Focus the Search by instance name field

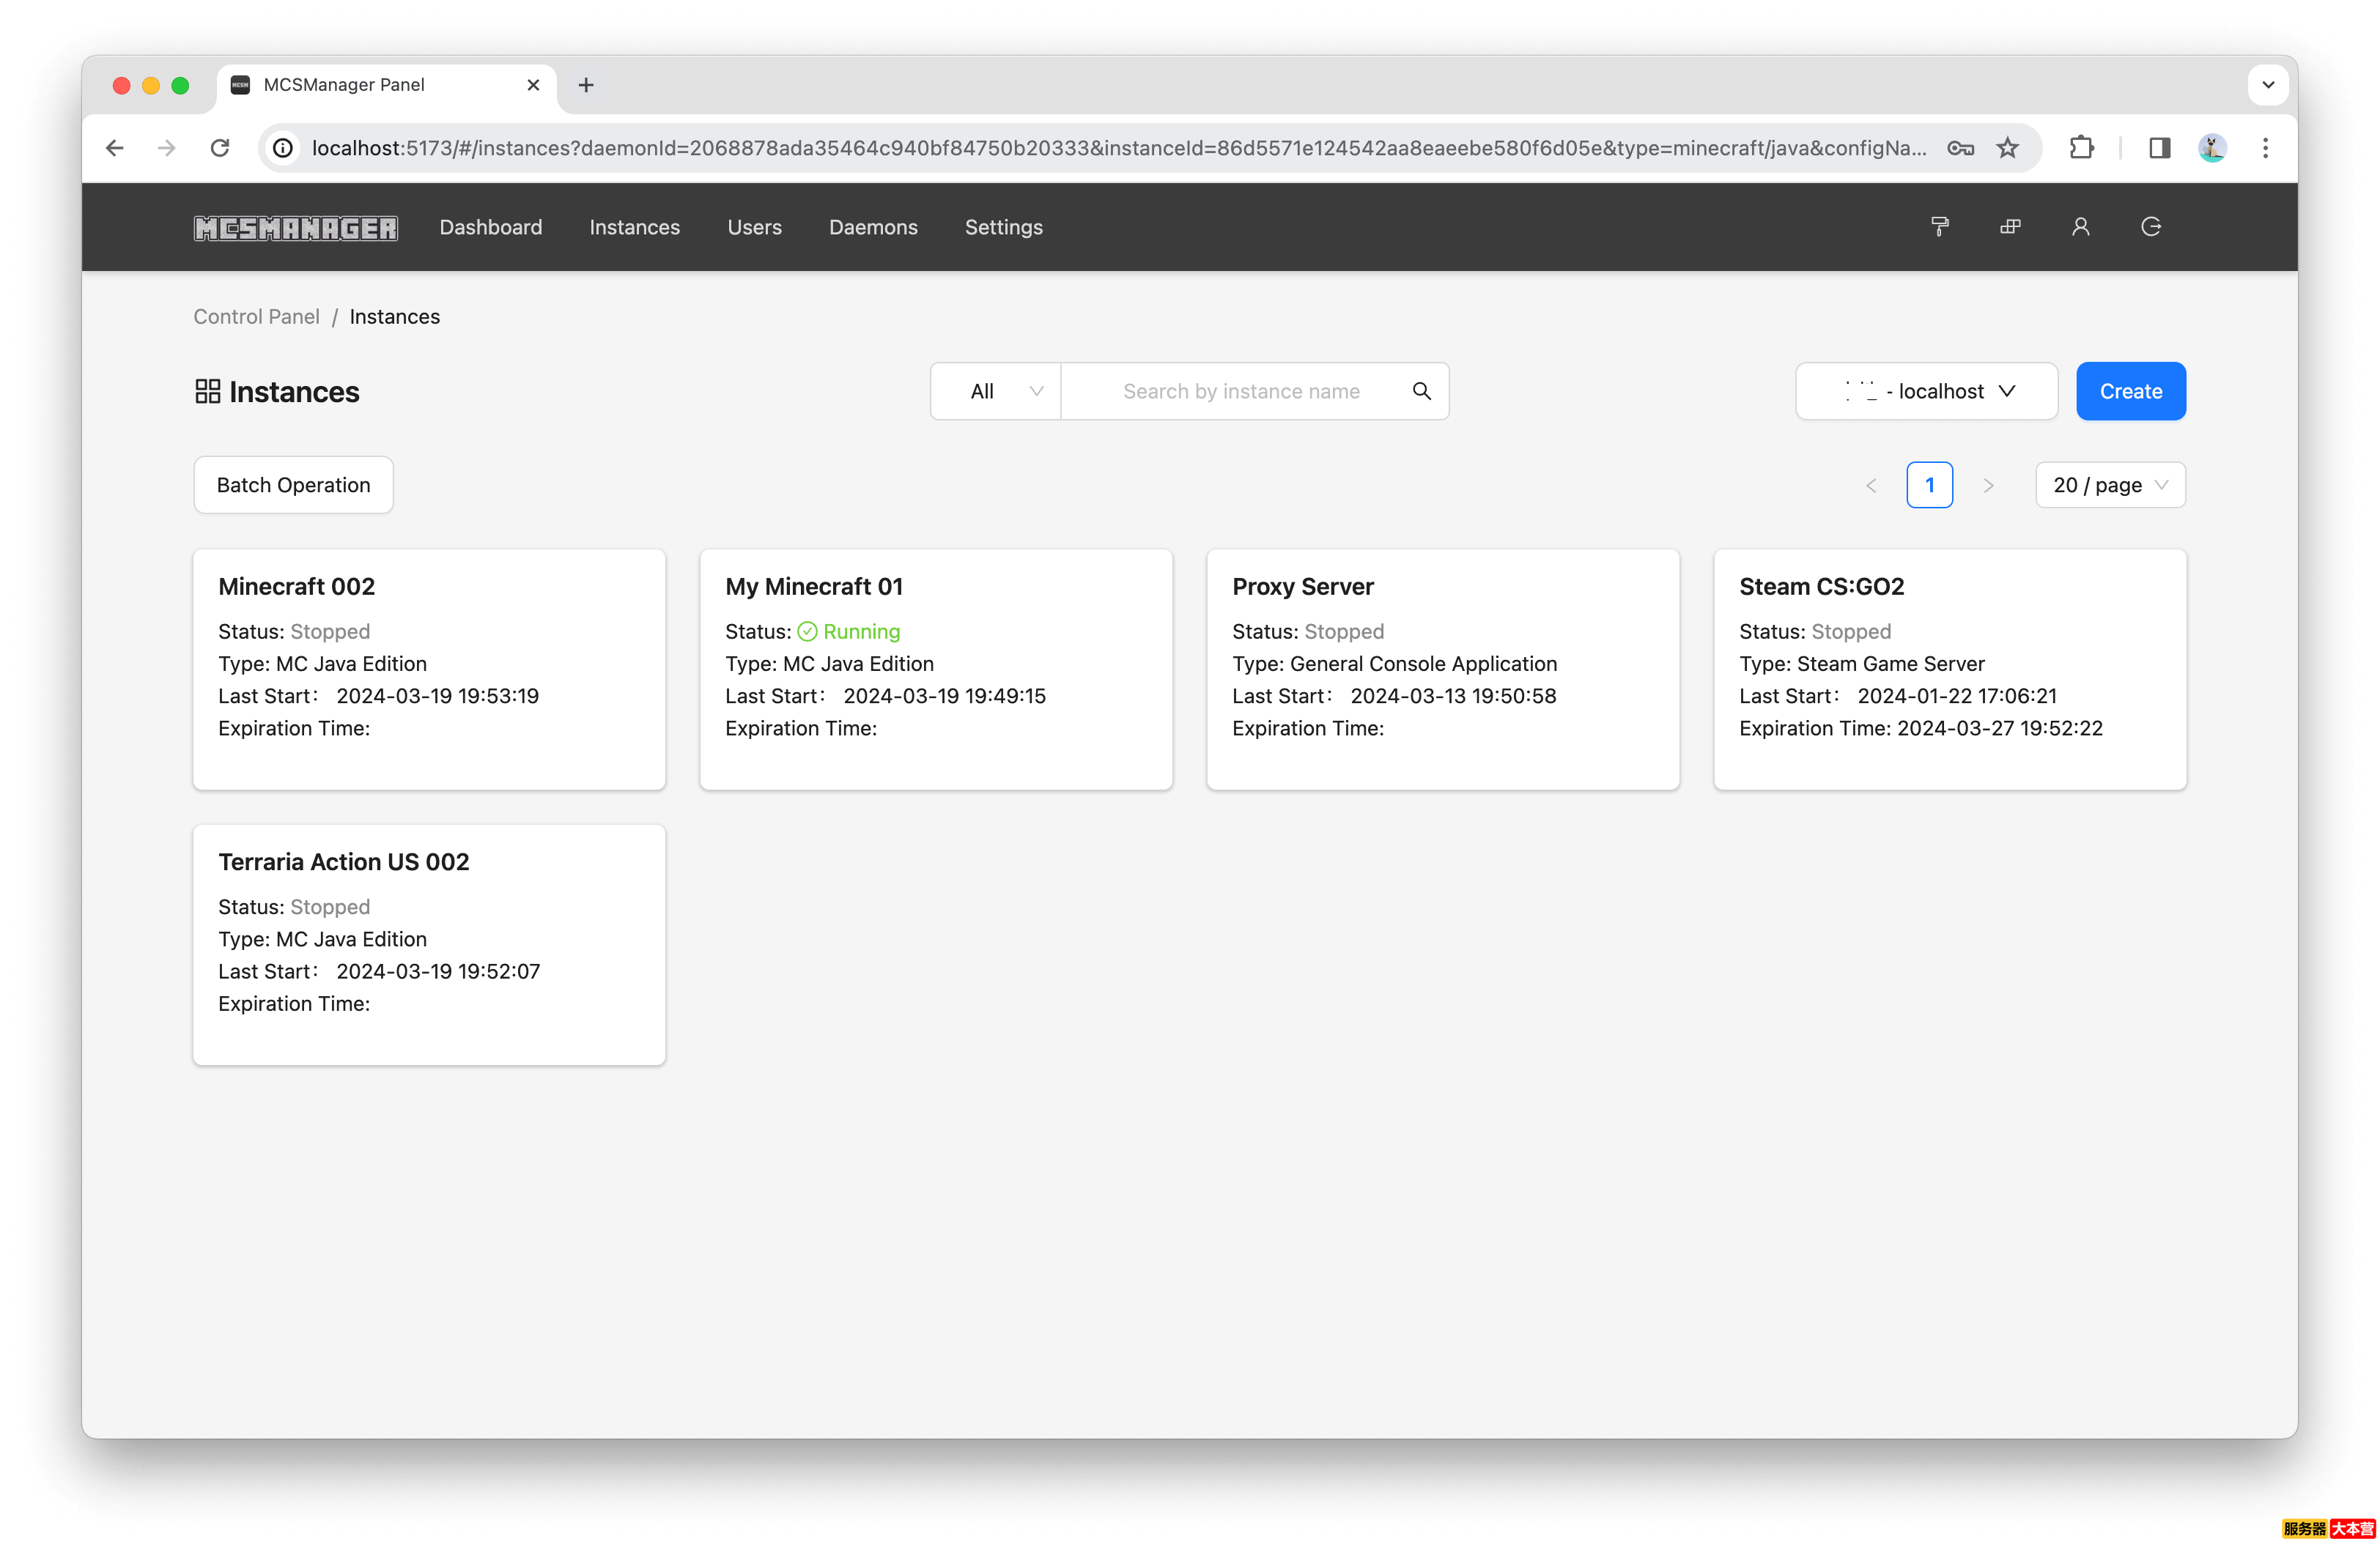(1240, 390)
